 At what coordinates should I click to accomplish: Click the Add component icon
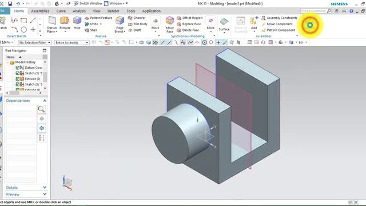point(254,23)
